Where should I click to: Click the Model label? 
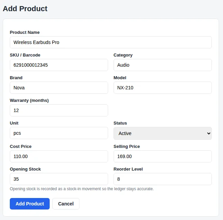click(x=120, y=78)
